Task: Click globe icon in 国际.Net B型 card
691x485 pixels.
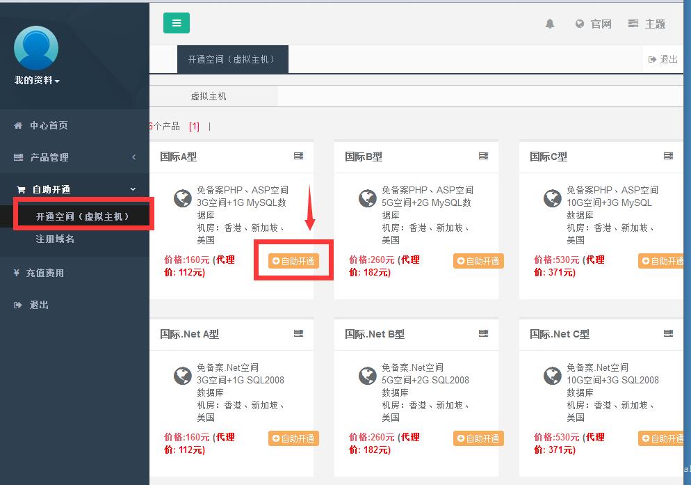Action: [x=367, y=376]
